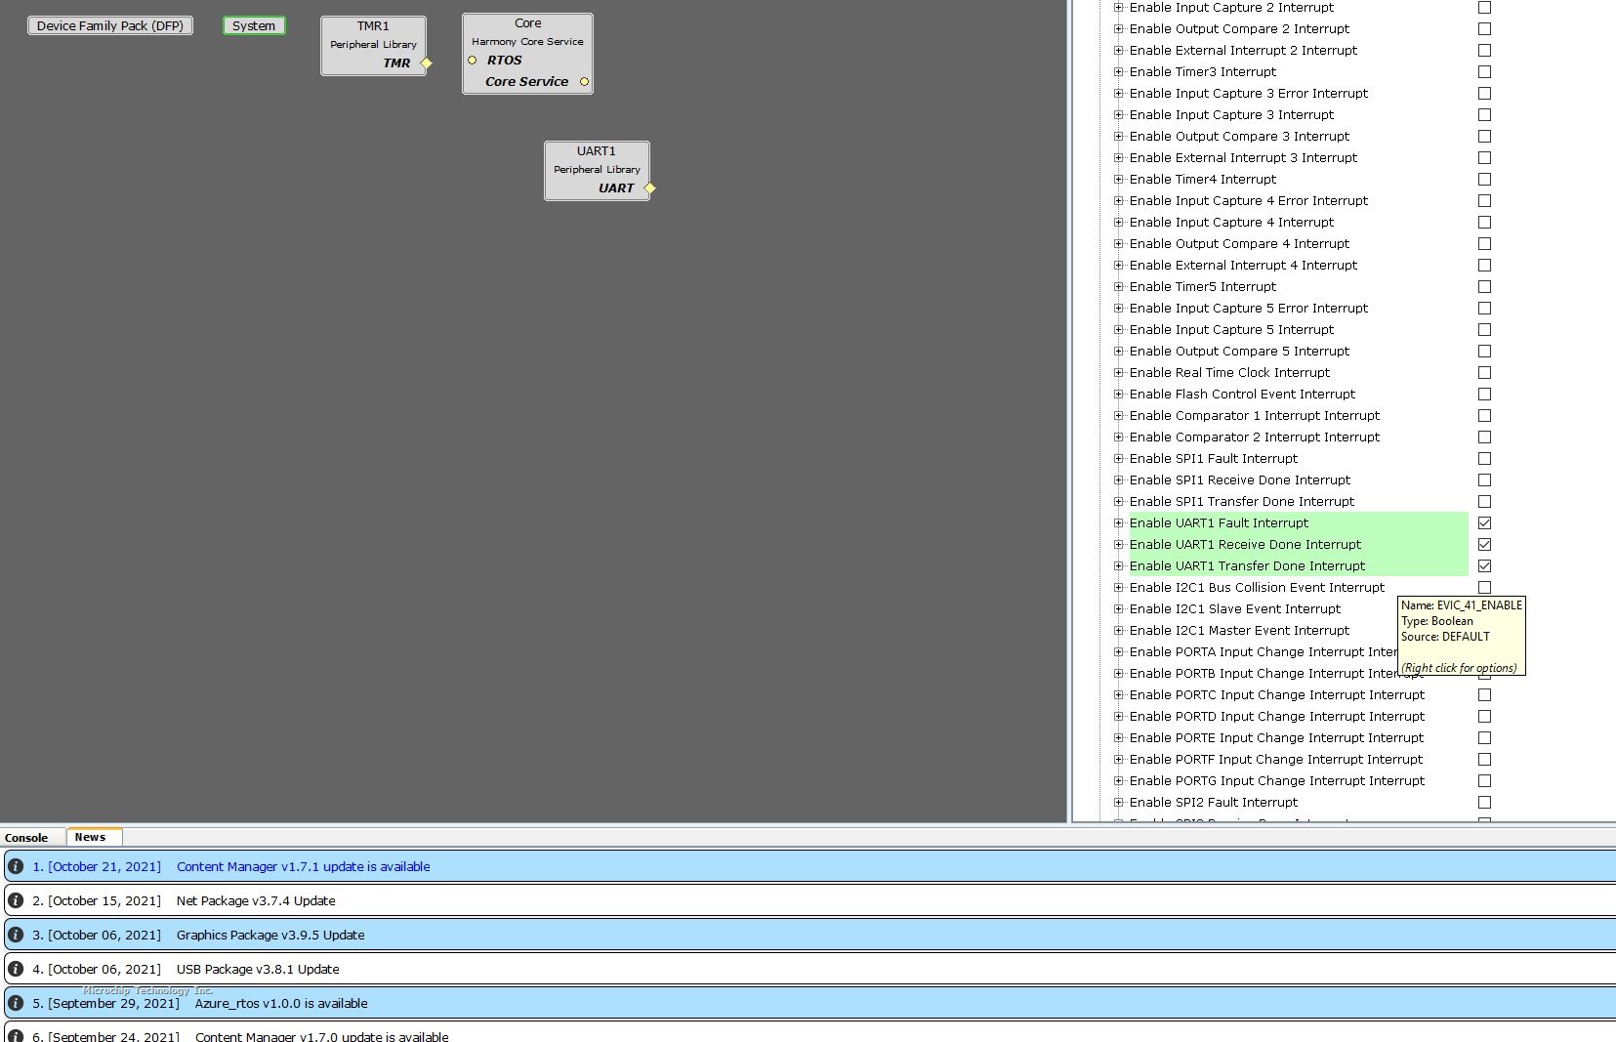1616x1042 pixels.
Task: Click info icon beside Azure_rtos v1.0.0
Action: (16, 1003)
